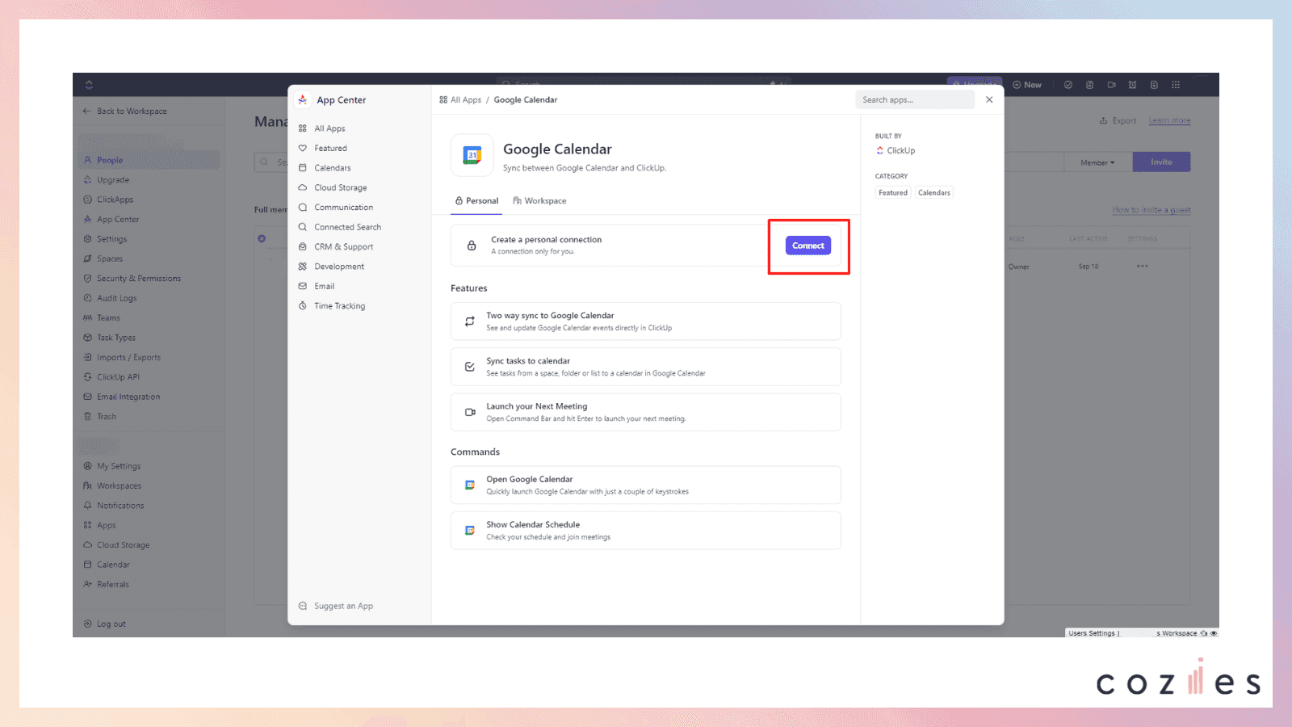The image size is (1292, 727).
Task: Click New button in top bar
Action: pyautogui.click(x=1027, y=85)
